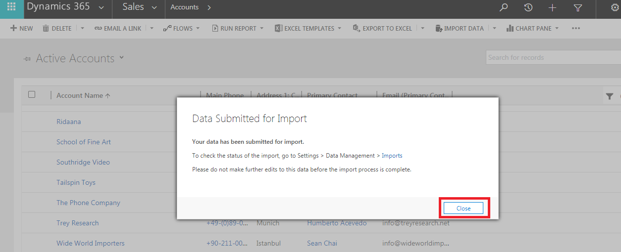This screenshot has width=621, height=252.
Task: Open the RUN REPORT toolbar menu
Action: click(x=237, y=28)
